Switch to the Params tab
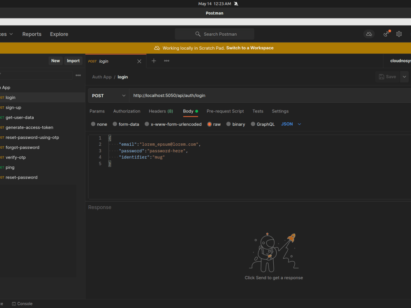This screenshot has height=308, width=411. tap(97, 111)
